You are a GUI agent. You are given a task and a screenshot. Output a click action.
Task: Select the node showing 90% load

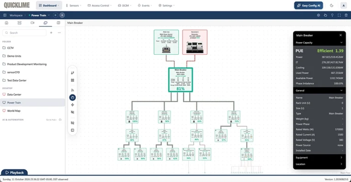click(x=197, y=135)
